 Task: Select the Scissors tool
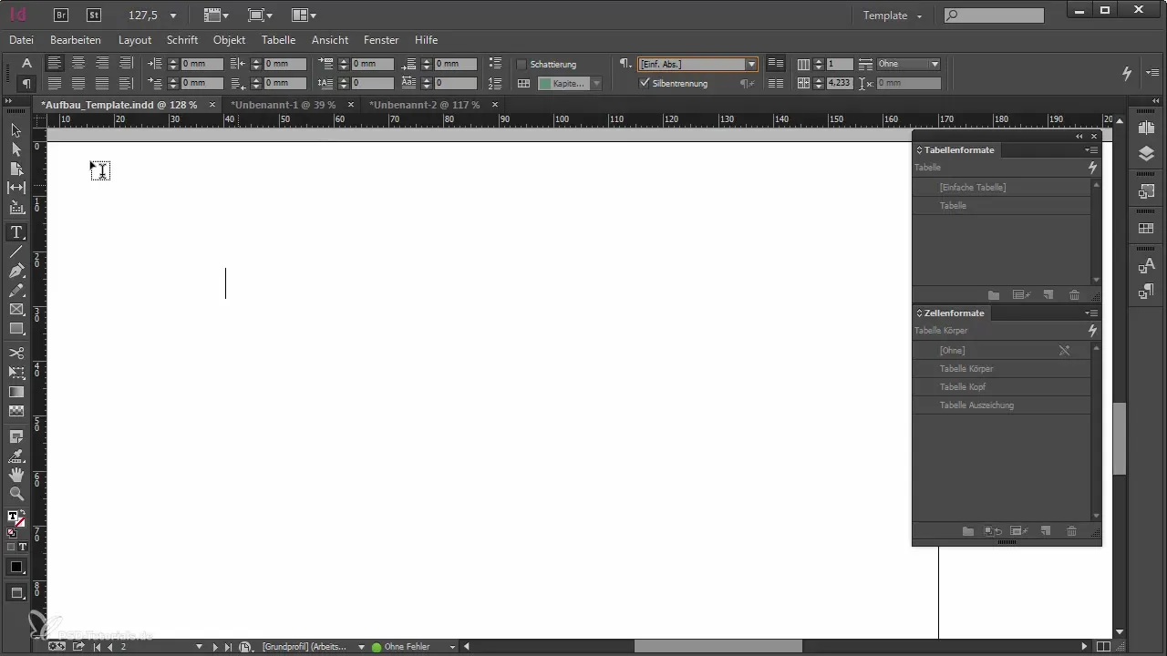16,353
